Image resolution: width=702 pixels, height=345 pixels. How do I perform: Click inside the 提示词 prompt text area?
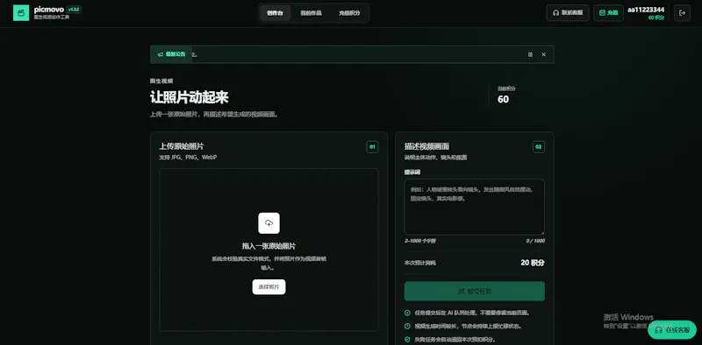click(x=475, y=207)
